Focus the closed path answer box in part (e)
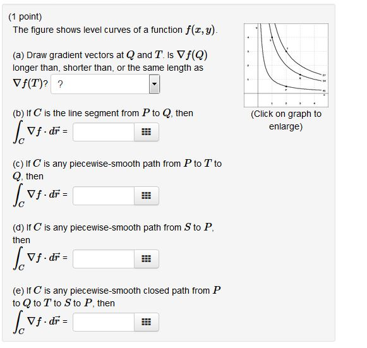 click(x=104, y=322)
